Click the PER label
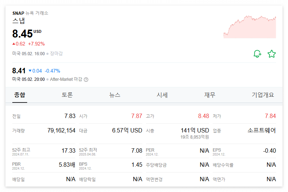The height and width of the screenshot is (192, 288). click(x=150, y=150)
